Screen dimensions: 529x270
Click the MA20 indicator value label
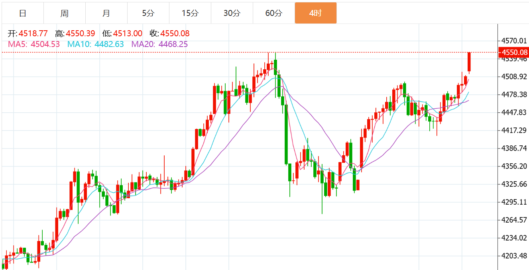[159, 44]
